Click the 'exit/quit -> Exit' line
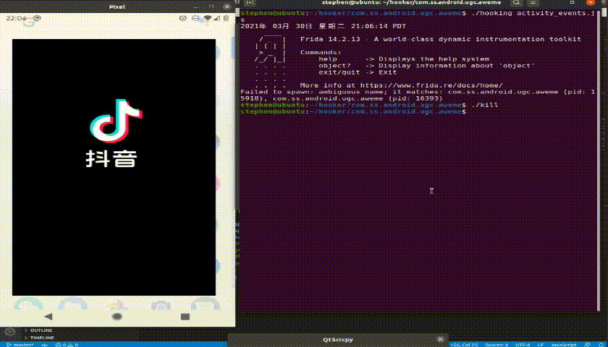Screen dimensions: 608x347 coord(358,72)
